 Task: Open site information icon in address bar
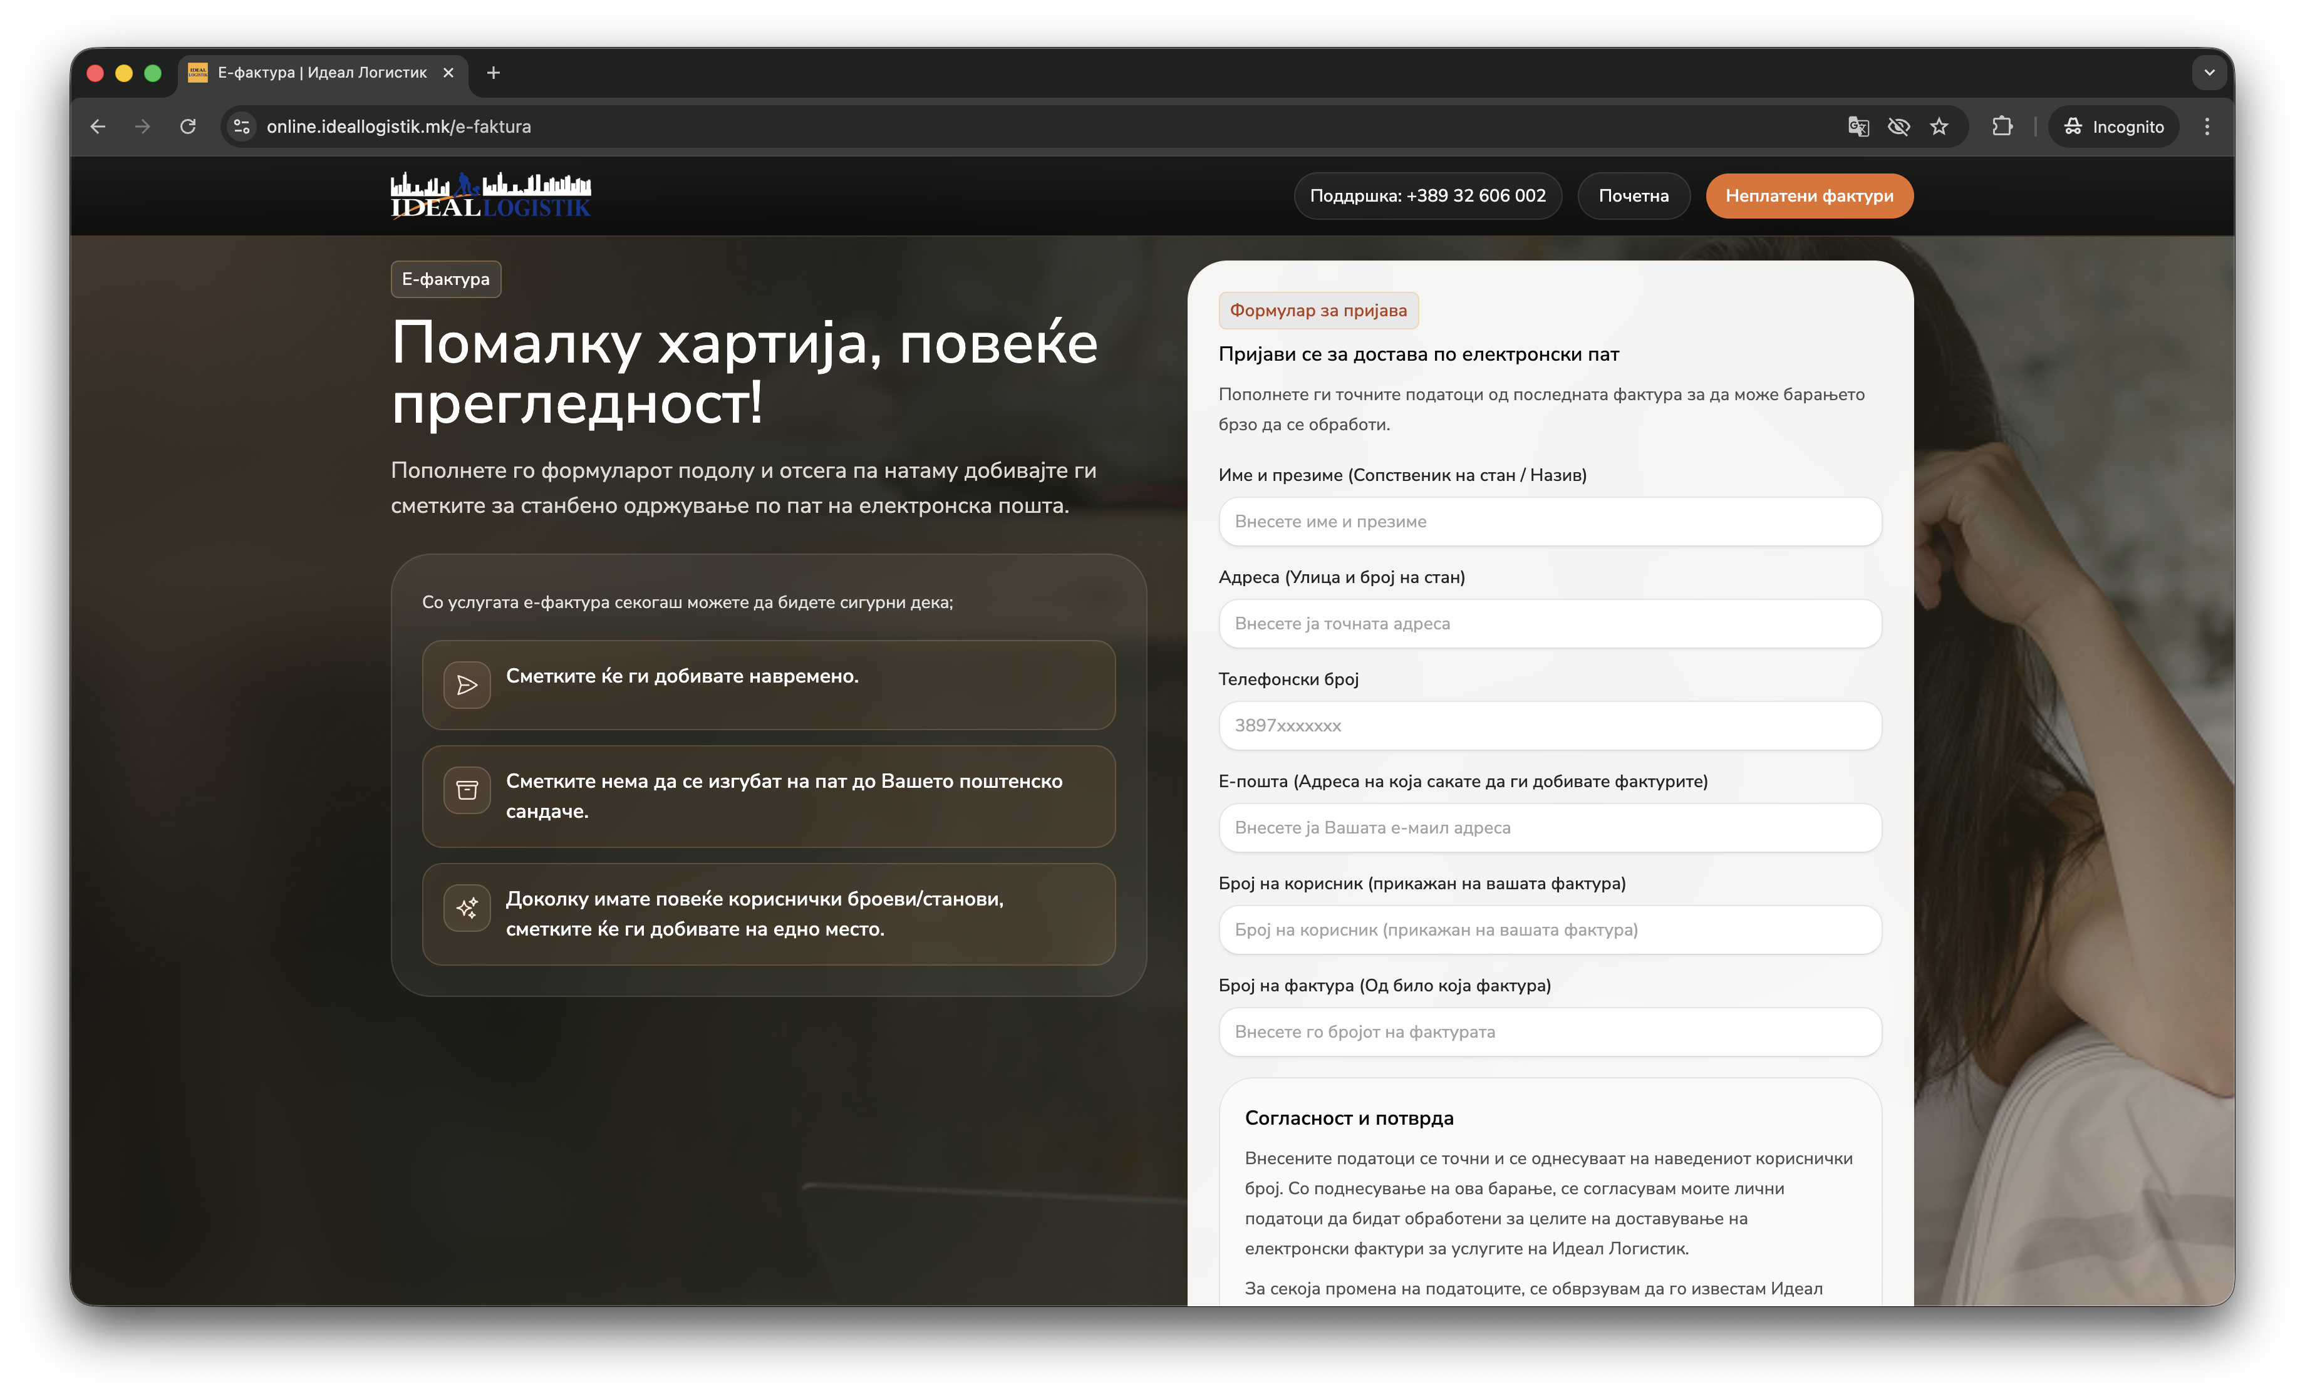(241, 126)
